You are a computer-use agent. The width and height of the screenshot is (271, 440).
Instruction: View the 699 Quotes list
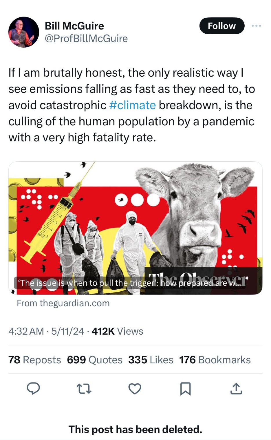coord(95,360)
